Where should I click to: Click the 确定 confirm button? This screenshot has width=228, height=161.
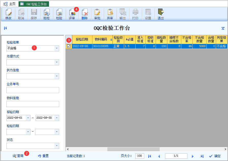[x=215, y=156]
